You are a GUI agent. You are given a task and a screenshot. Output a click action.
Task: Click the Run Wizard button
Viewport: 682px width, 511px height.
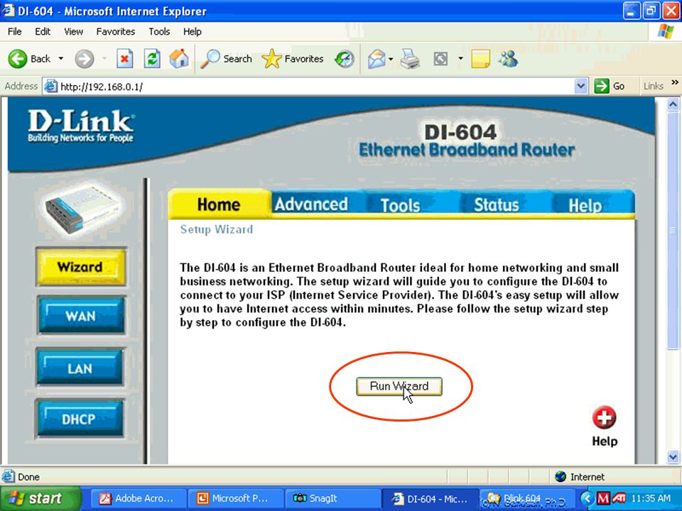[x=399, y=386]
